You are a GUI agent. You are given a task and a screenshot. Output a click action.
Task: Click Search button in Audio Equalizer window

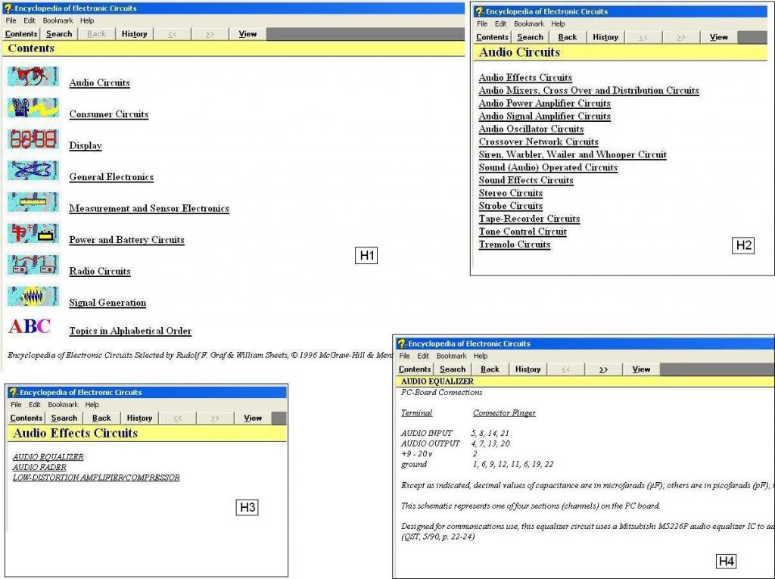tap(453, 369)
